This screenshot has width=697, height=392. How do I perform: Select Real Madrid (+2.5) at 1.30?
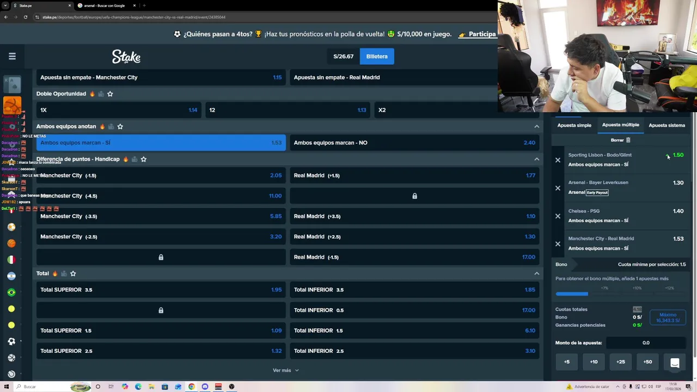click(x=414, y=237)
